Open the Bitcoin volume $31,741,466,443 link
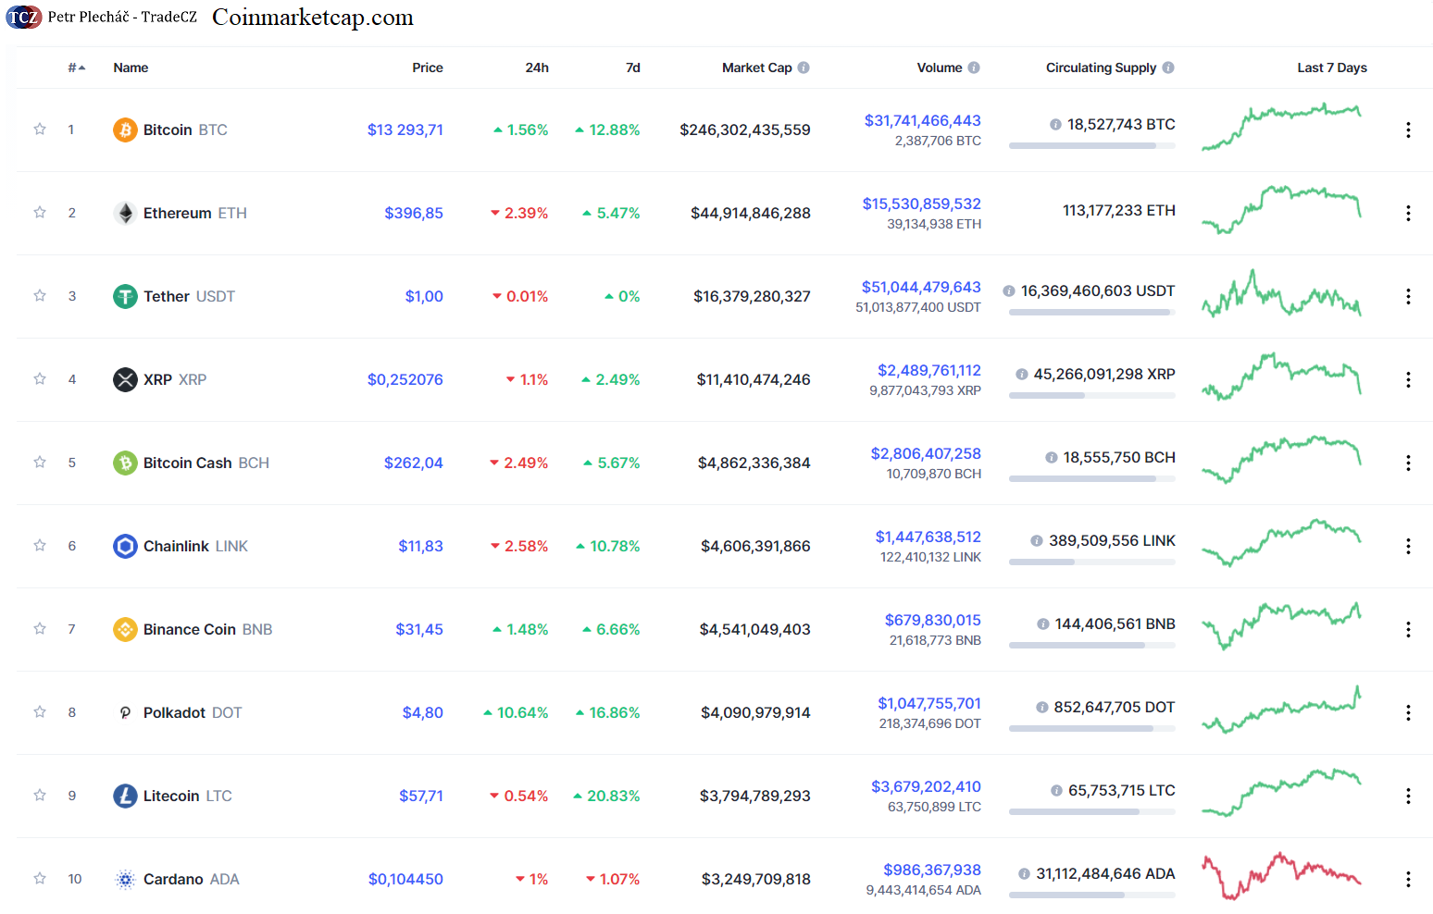1433x914 pixels. [x=922, y=120]
